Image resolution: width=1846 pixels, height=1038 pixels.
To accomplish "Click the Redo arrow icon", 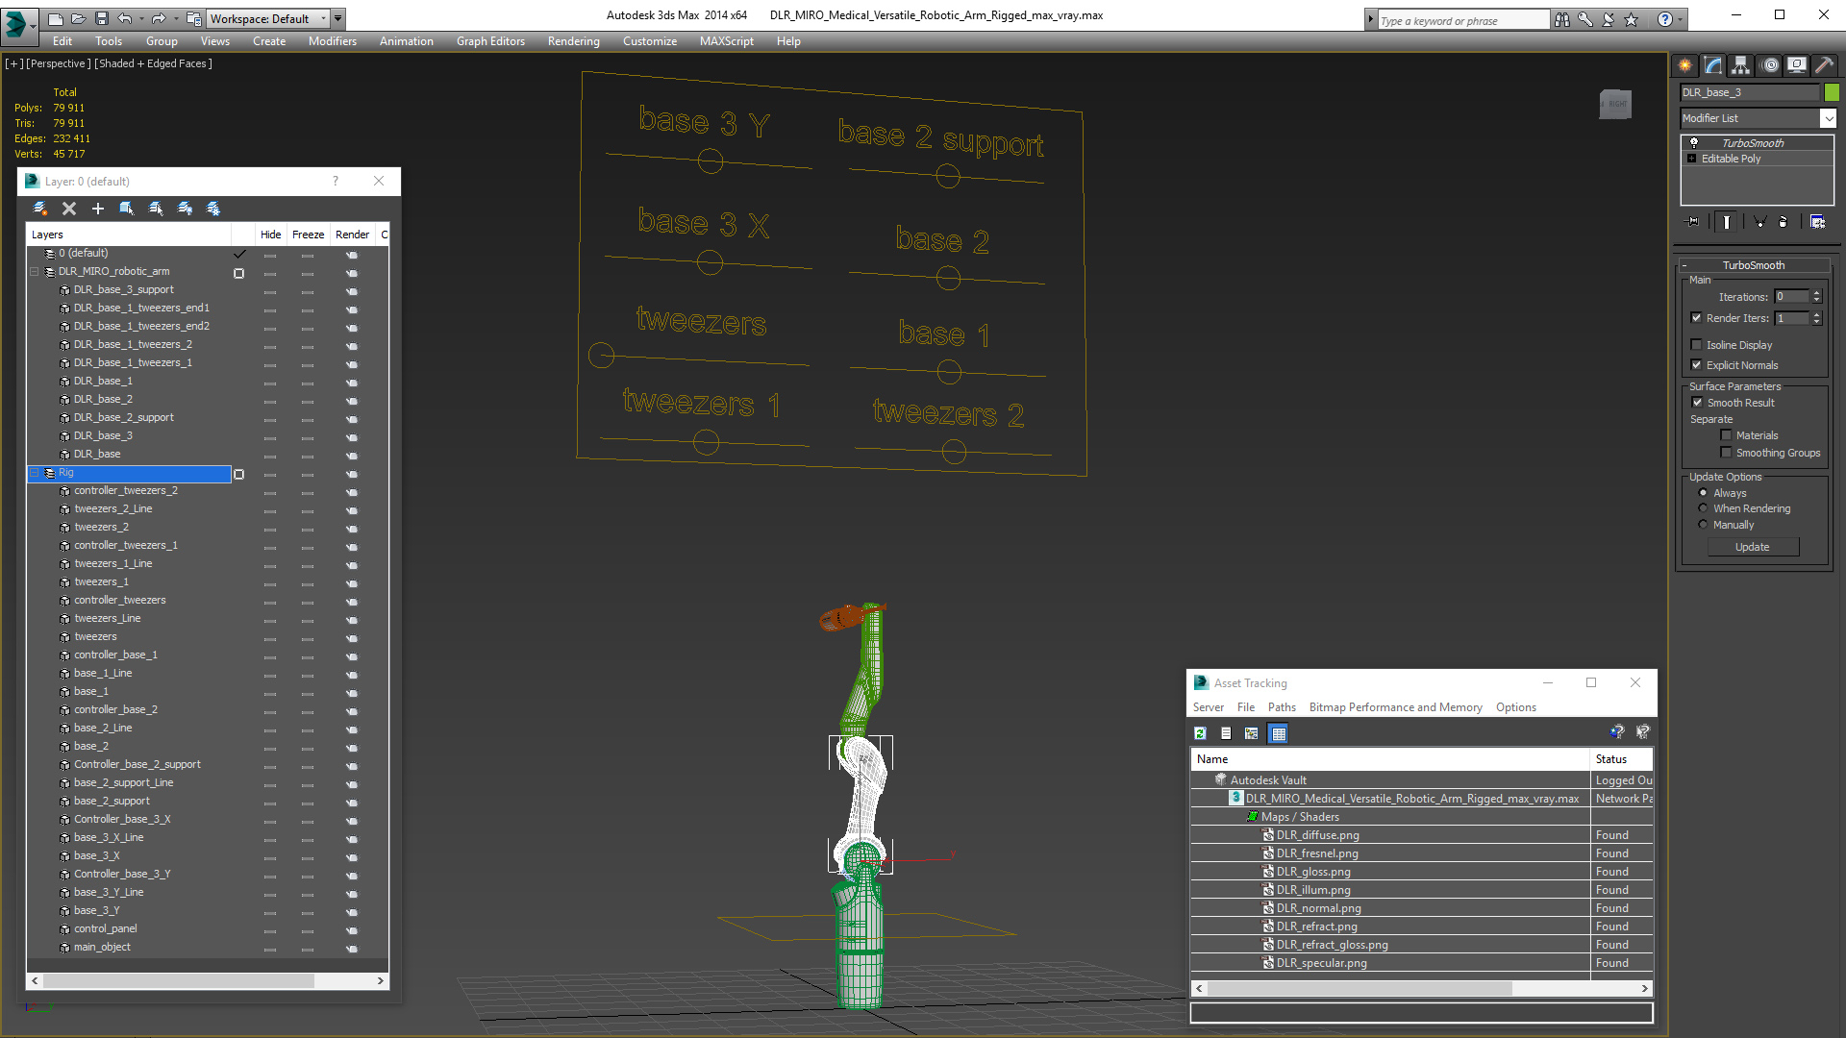I will click(159, 18).
